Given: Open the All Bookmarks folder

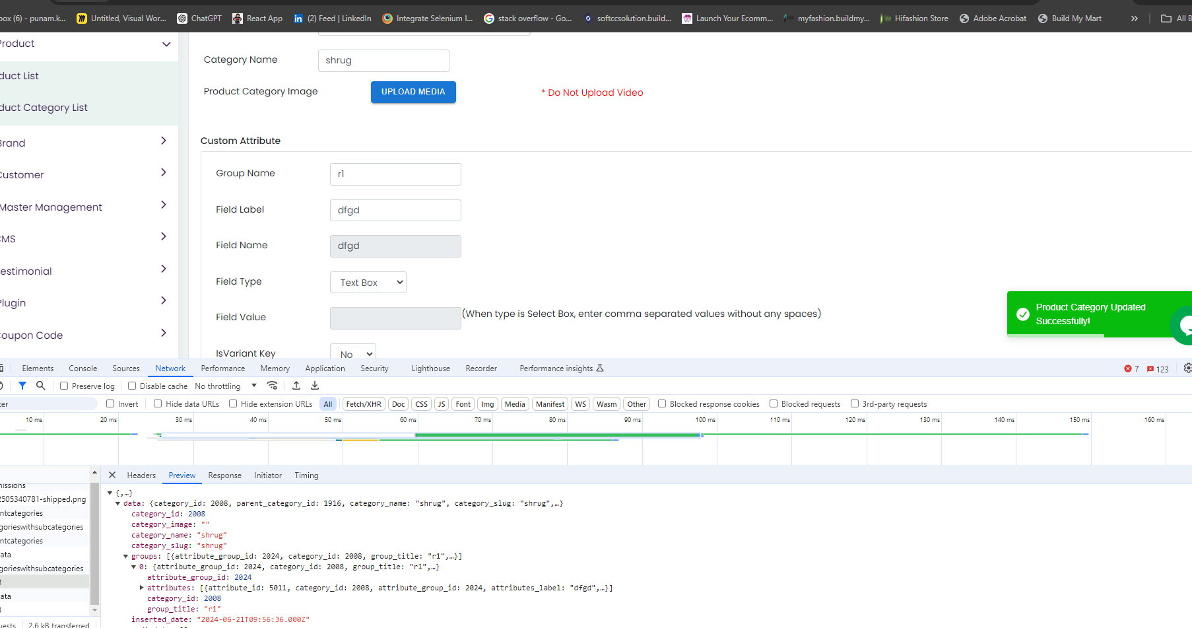Looking at the screenshot, I should [1176, 18].
